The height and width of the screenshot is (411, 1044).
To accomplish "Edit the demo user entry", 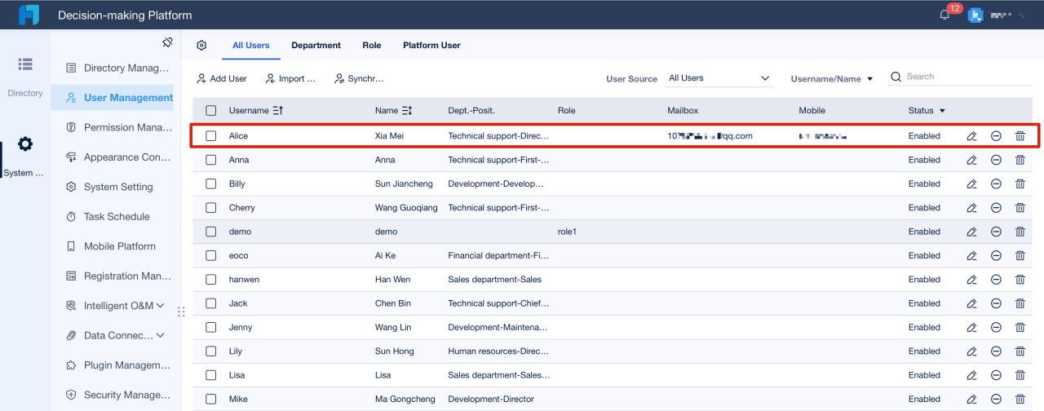I will 971,232.
